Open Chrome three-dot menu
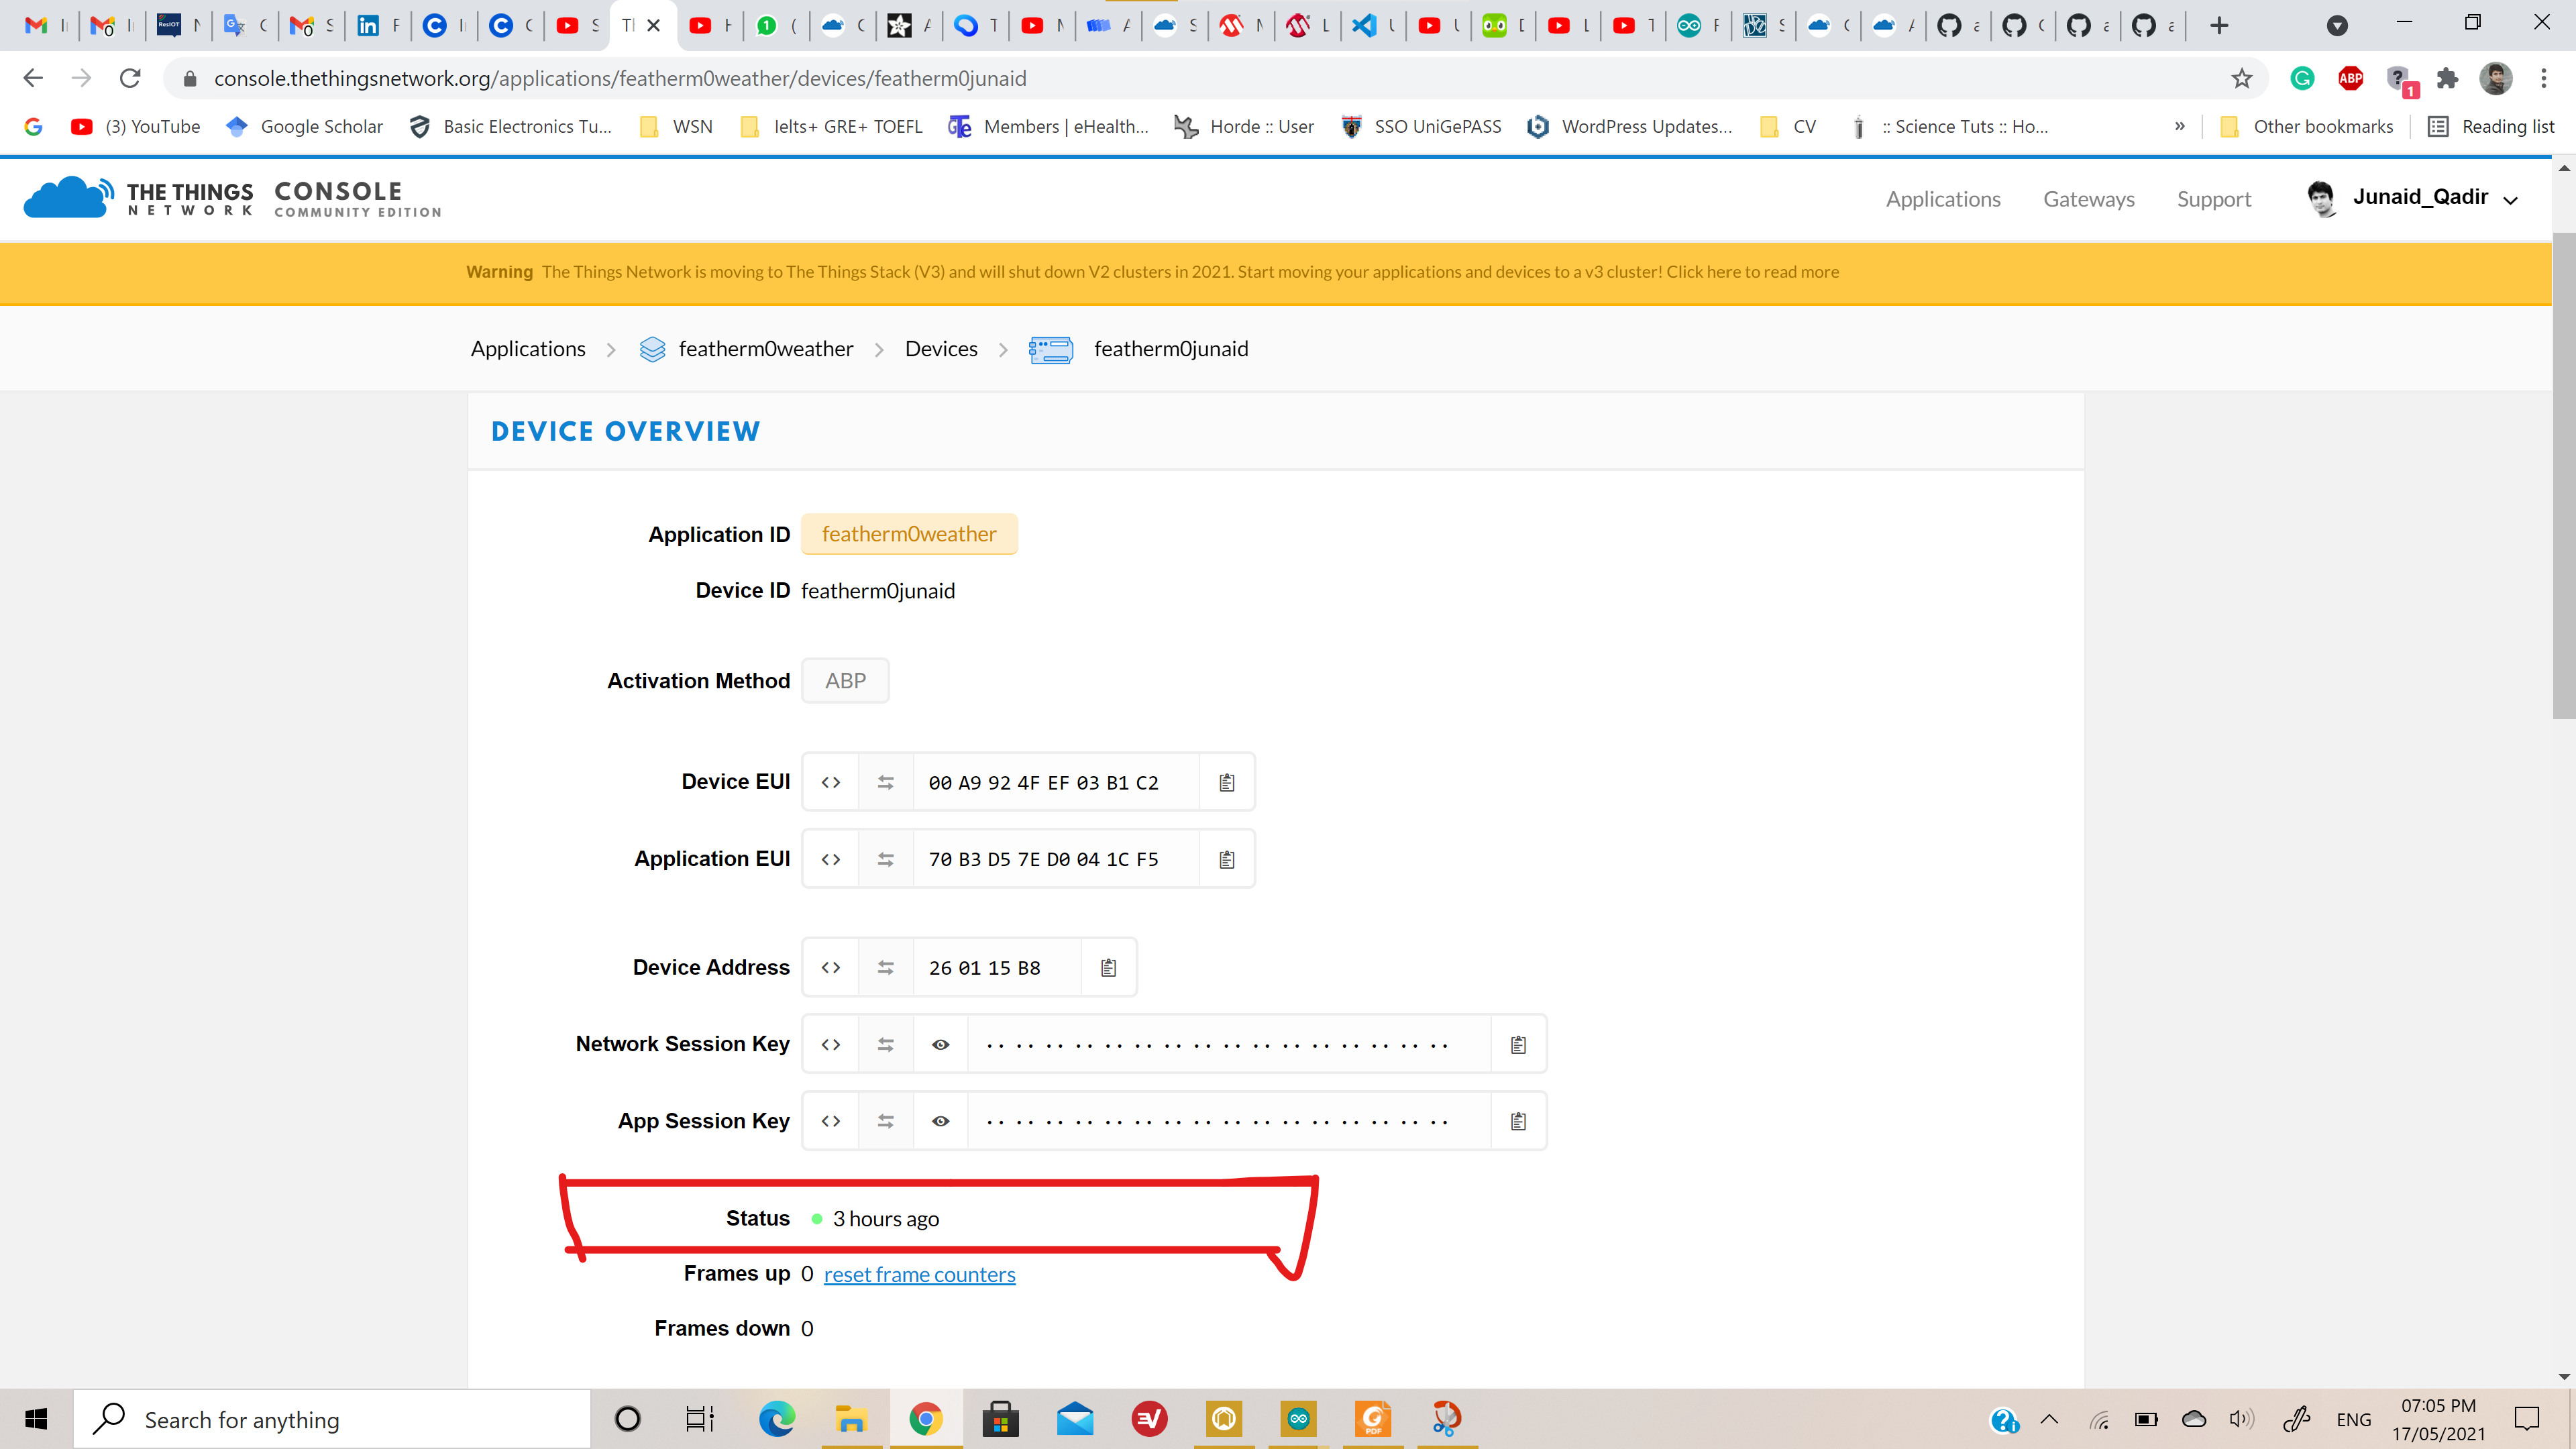Image resolution: width=2576 pixels, height=1449 pixels. tap(2543, 78)
